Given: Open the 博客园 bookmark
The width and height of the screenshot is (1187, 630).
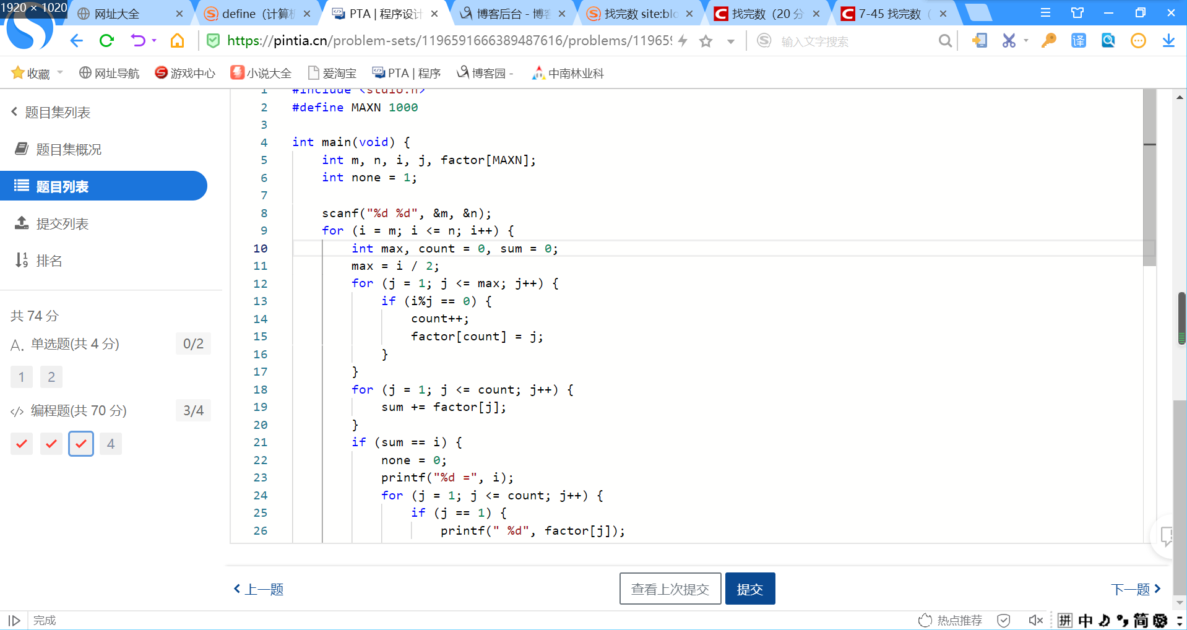Looking at the screenshot, I should (485, 73).
